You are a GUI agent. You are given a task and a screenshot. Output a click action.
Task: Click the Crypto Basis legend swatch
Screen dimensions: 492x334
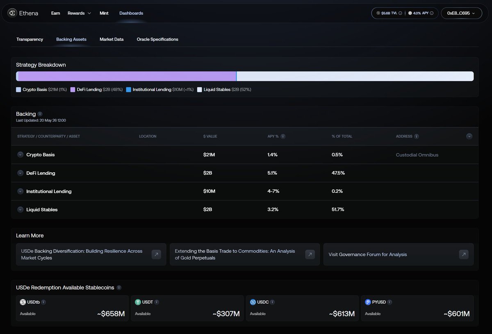coord(18,89)
